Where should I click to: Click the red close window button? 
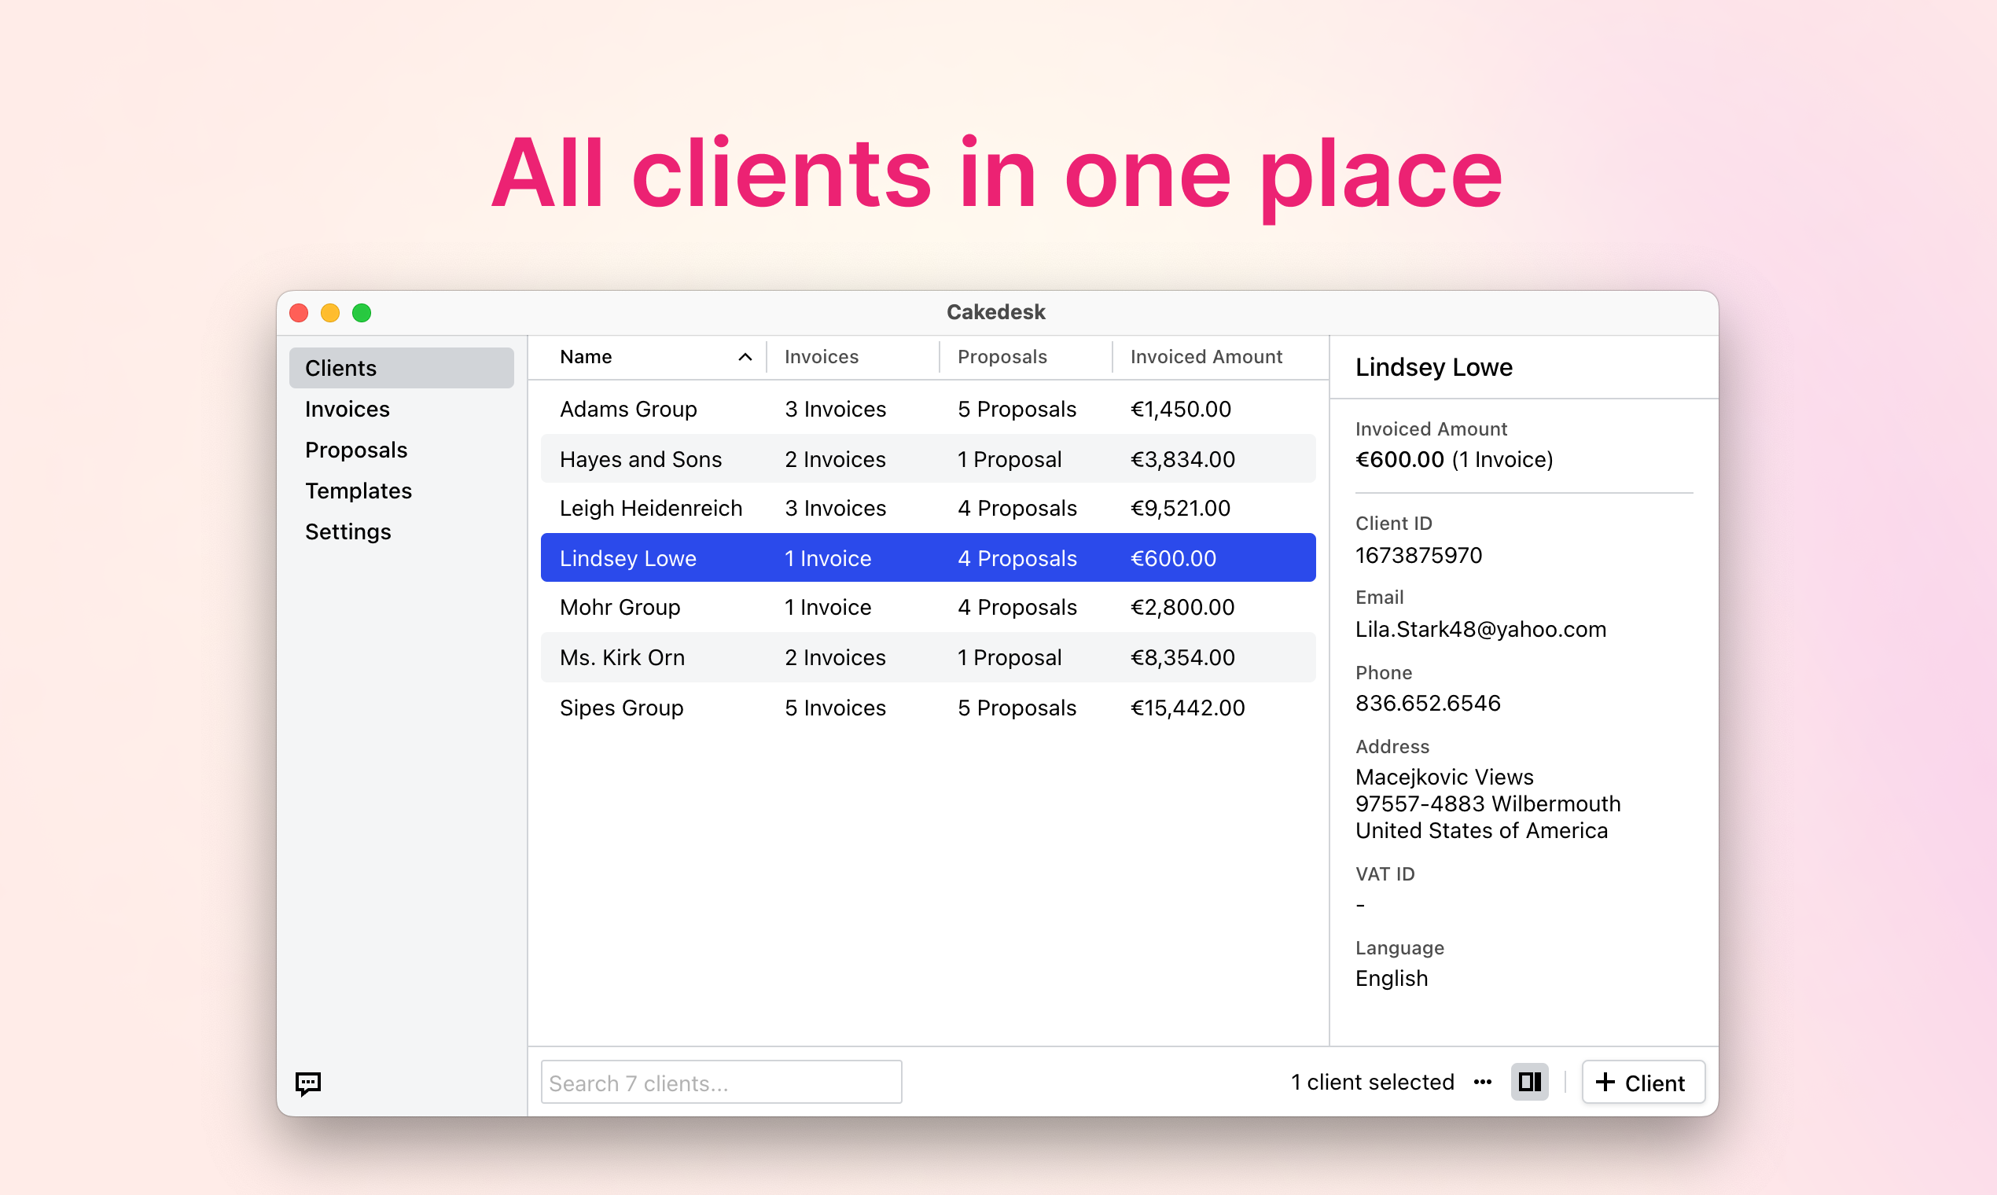click(x=299, y=312)
